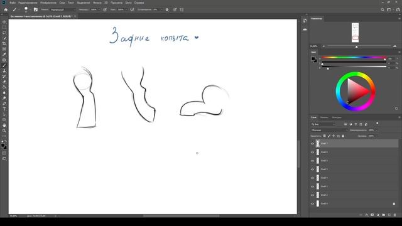Open the brush blending mode dropdown

tap(63, 9)
